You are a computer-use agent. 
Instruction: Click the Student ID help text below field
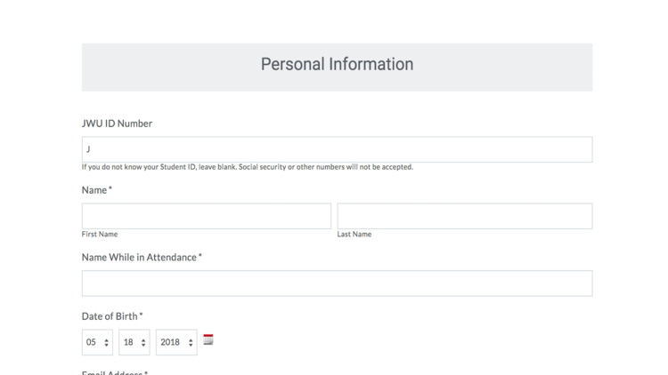click(247, 167)
